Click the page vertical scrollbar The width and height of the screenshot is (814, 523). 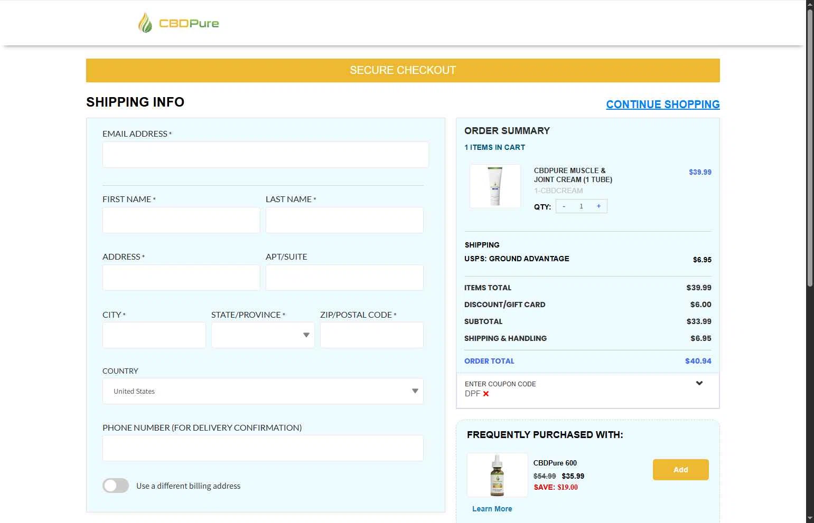pyautogui.click(x=810, y=148)
